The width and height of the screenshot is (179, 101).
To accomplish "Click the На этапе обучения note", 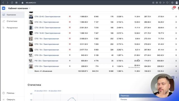I will click(x=134, y=67).
